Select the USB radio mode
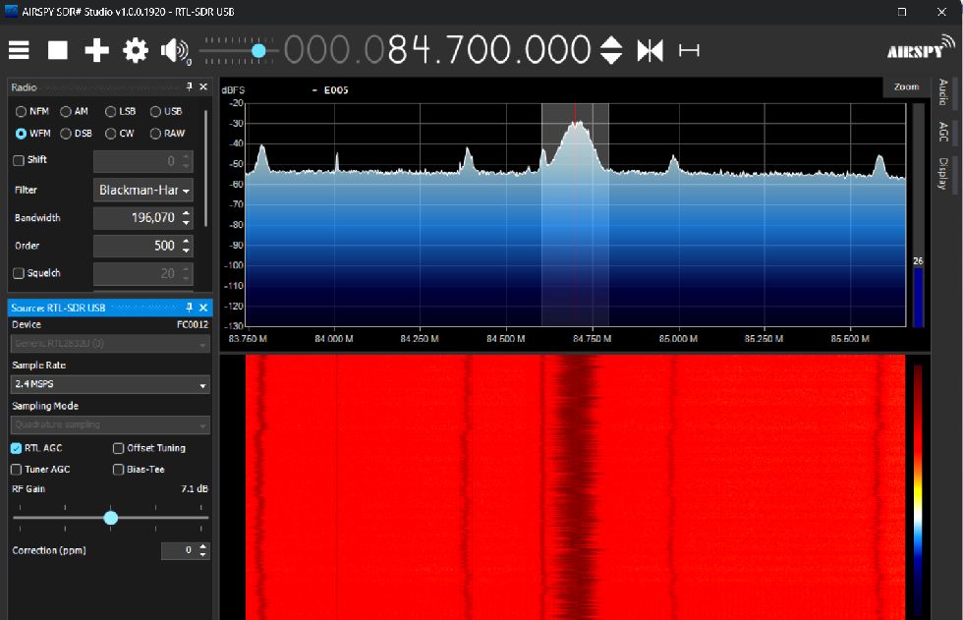This screenshot has height=620, width=963. tap(155, 111)
